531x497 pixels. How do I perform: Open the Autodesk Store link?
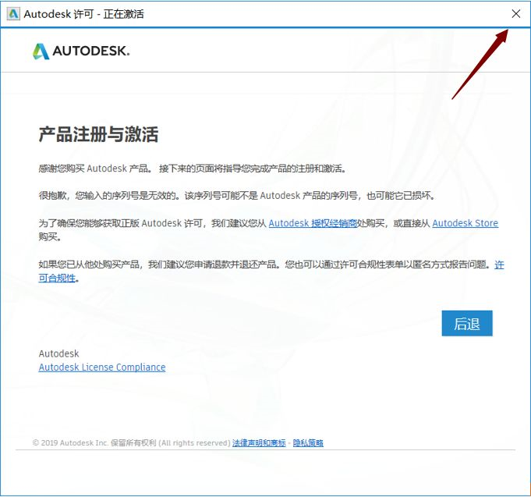tap(465, 223)
